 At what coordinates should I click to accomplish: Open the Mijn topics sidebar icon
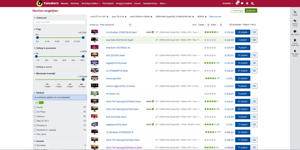pyautogui.click(x=295, y=32)
